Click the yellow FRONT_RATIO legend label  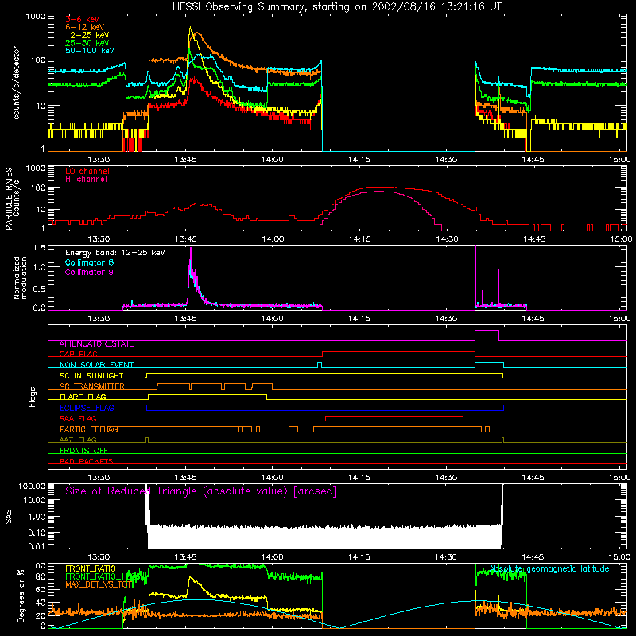point(91,568)
